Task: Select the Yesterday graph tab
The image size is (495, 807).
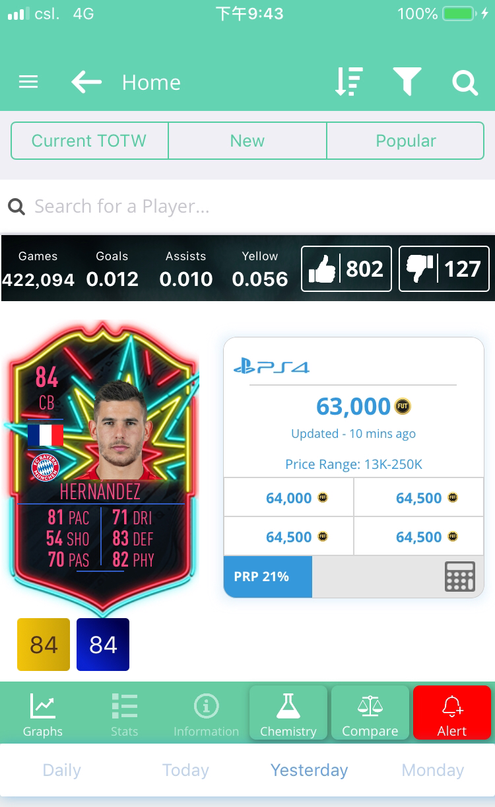Action: coord(309,770)
